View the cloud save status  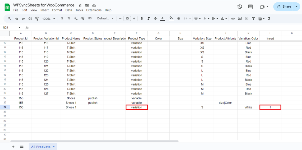coord(94,5)
